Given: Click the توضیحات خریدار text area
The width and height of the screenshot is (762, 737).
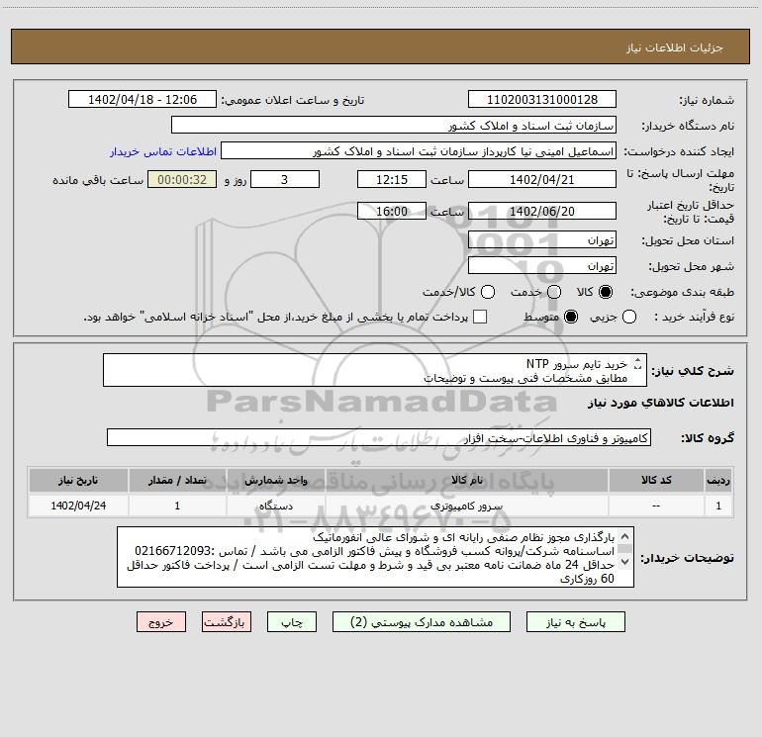Looking at the screenshot, I should [x=375, y=557].
